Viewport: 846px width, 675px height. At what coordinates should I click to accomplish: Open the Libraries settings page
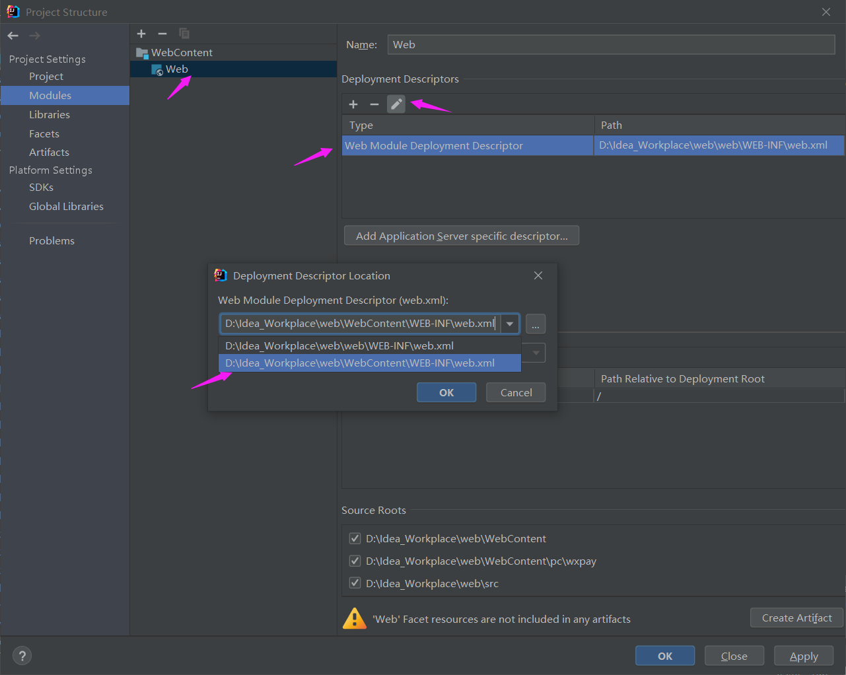click(x=50, y=115)
